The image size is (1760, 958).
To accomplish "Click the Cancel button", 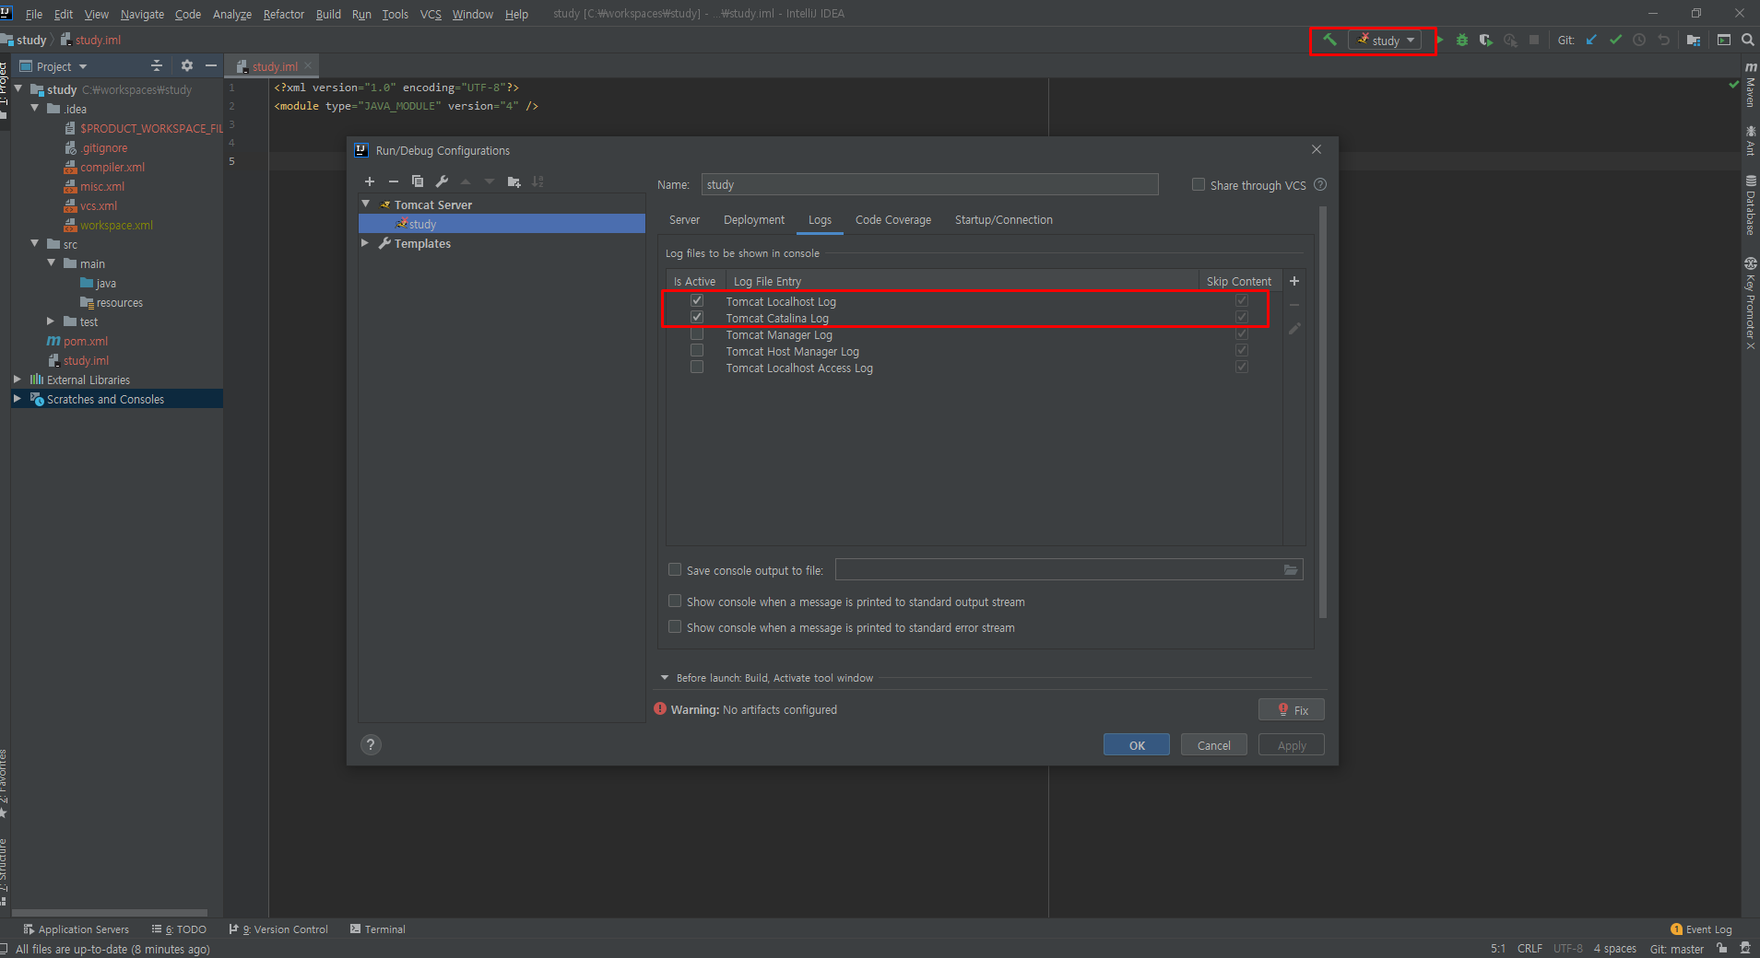I will tap(1214, 745).
